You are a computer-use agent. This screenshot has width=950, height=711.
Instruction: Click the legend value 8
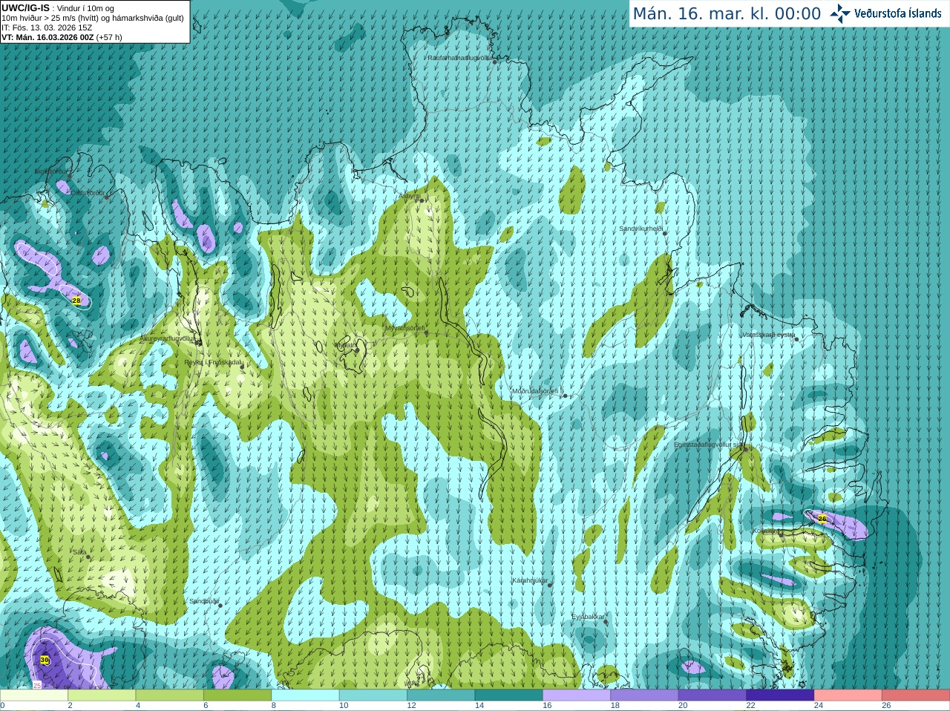274,706
